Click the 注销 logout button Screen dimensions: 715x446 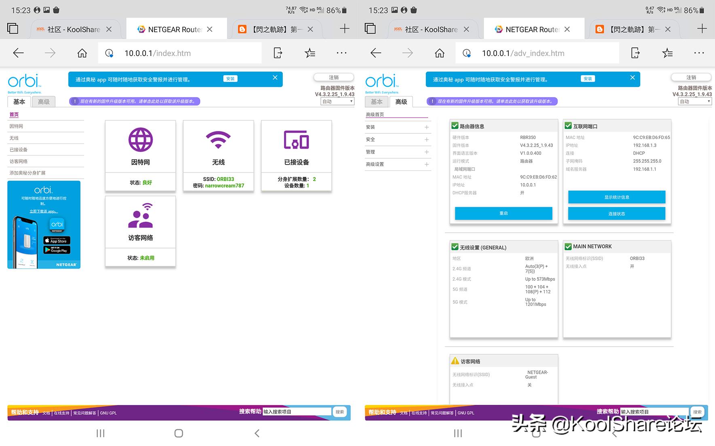tap(333, 77)
